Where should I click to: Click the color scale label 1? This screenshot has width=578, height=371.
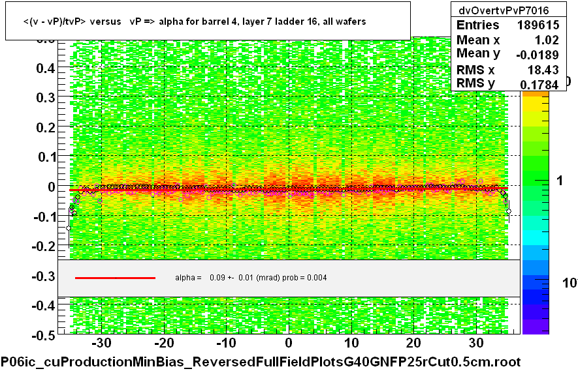[560, 181]
